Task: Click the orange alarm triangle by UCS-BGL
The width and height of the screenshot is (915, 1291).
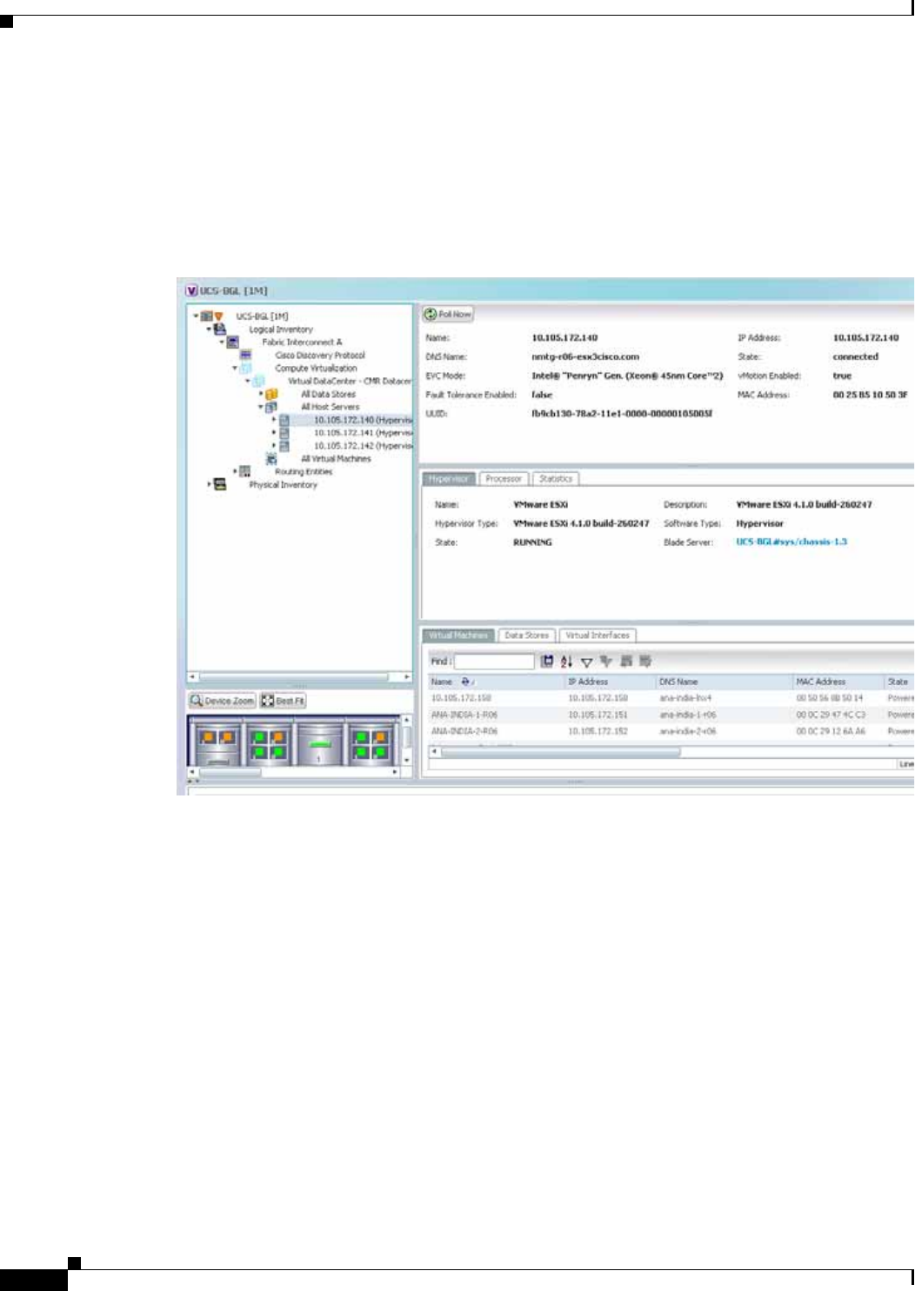Action: click(x=219, y=316)
